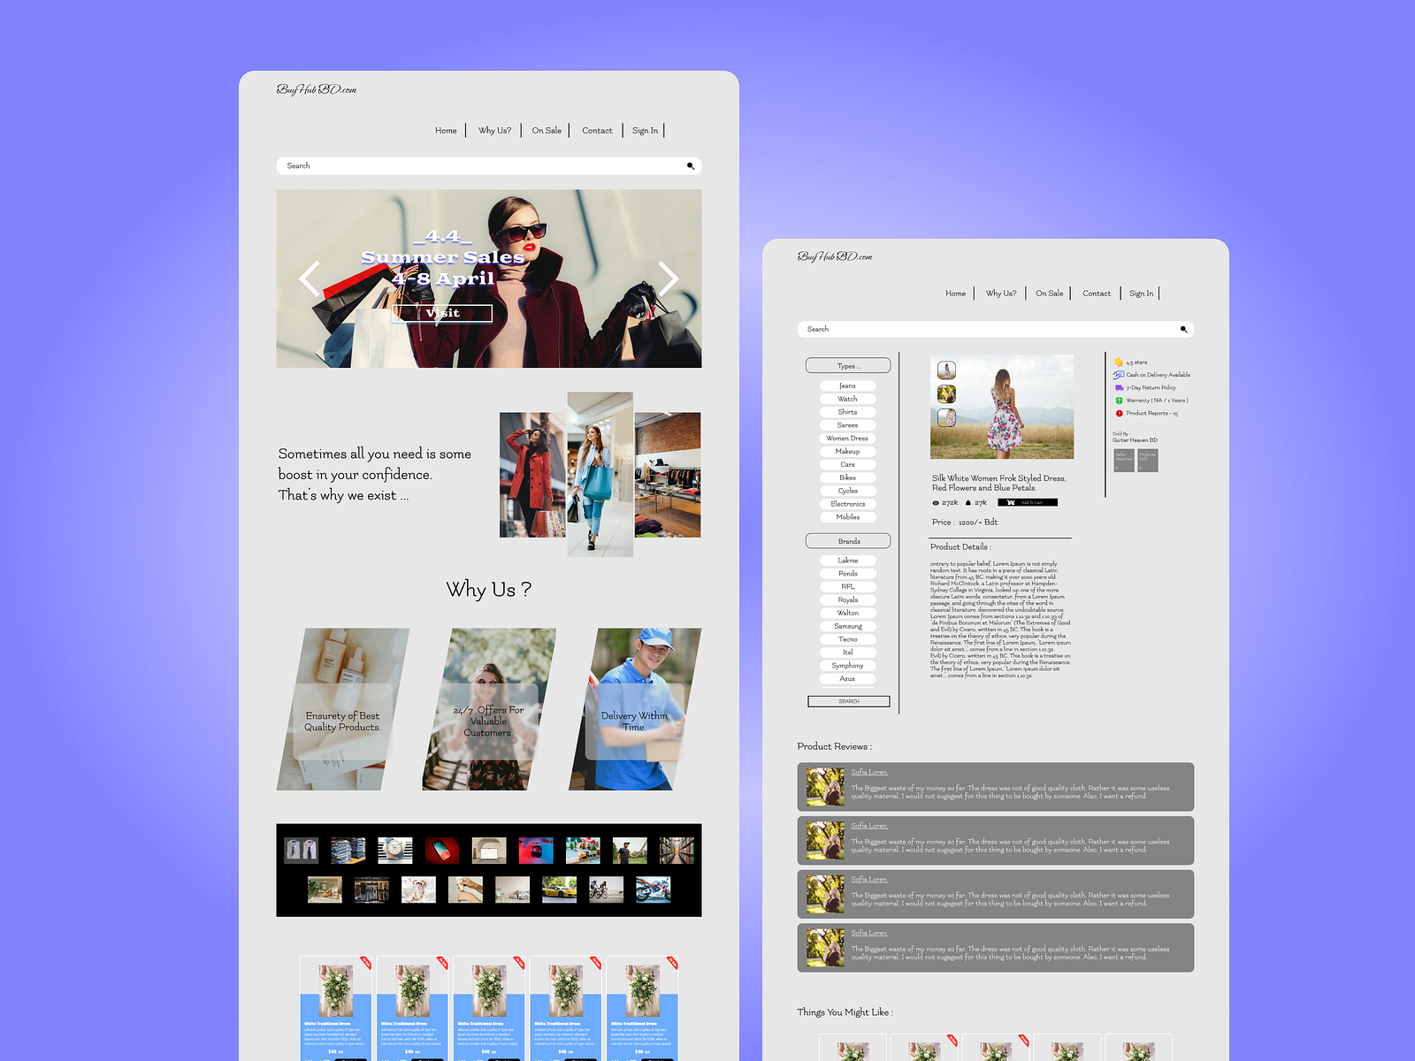Select the second product image thumbnail
Image resolution: width=1415 pixels, height=1061 pixels.
tap(946, 393)
